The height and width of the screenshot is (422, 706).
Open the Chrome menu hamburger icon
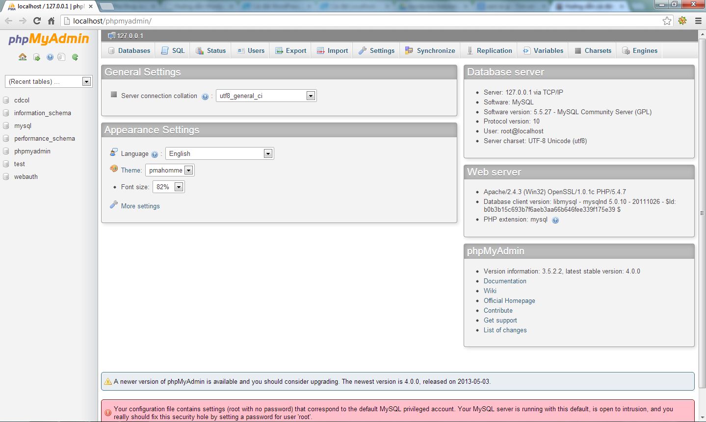click(x=698, y=21)
